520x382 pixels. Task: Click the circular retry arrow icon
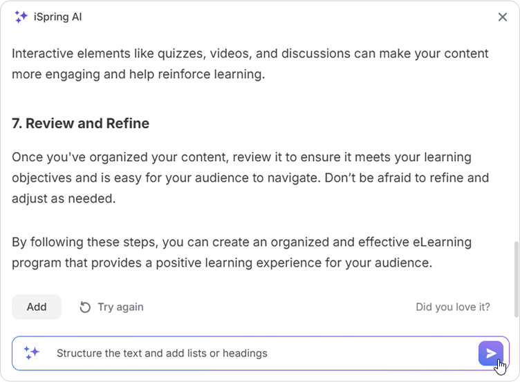tap(85, 307)
